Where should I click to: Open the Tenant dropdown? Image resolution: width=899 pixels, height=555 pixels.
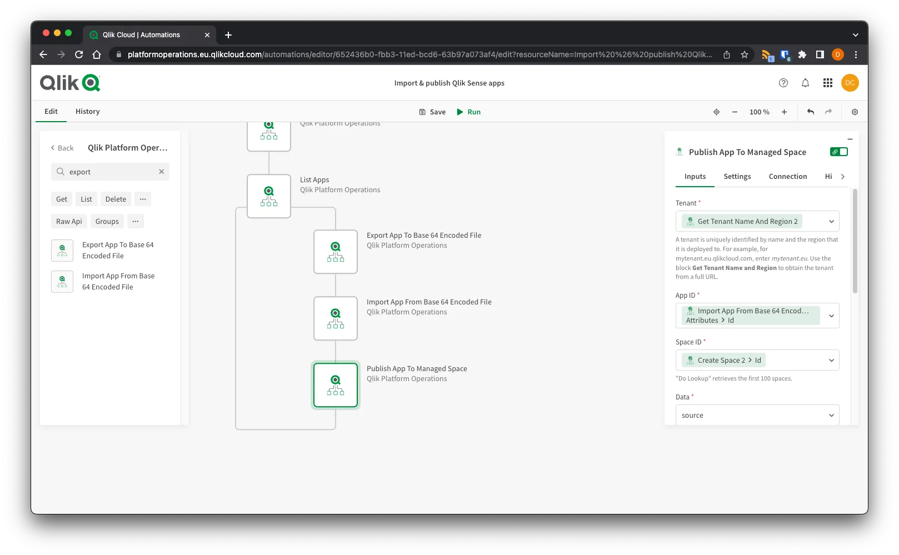point(831,221)
